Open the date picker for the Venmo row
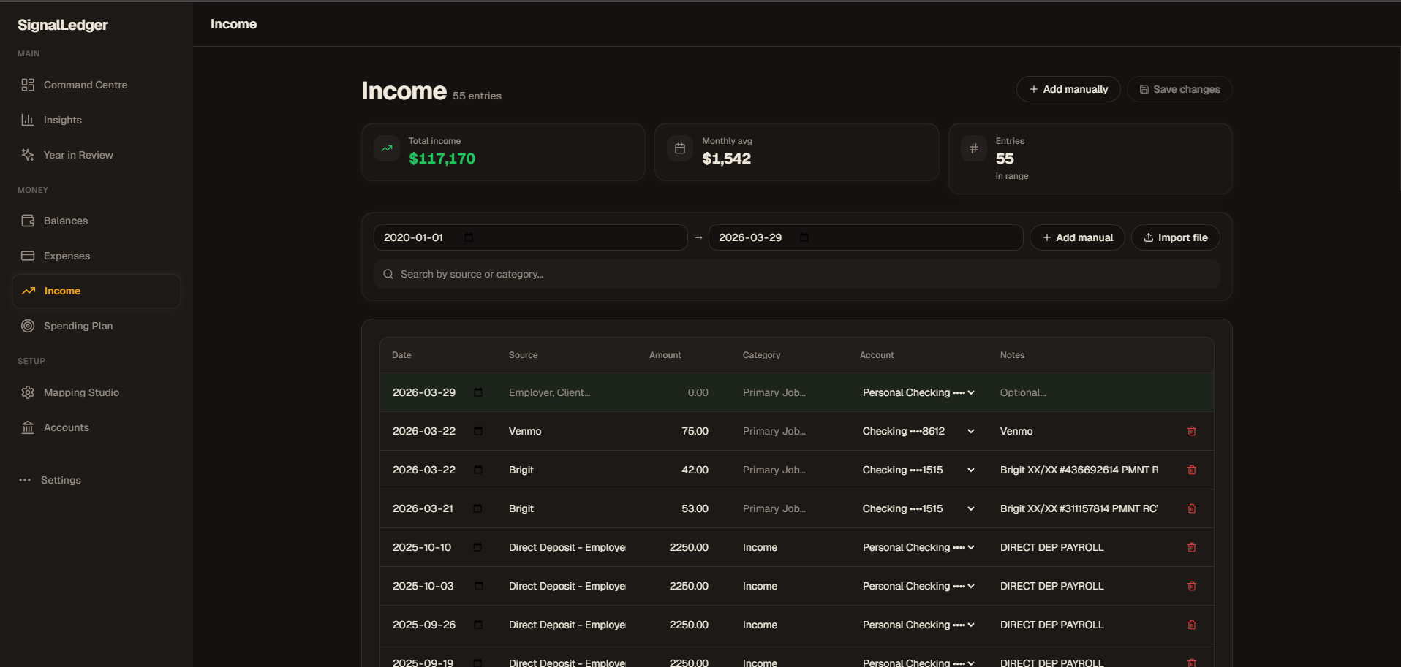Viewport: 1401px width, 667px height. point(478,431)
